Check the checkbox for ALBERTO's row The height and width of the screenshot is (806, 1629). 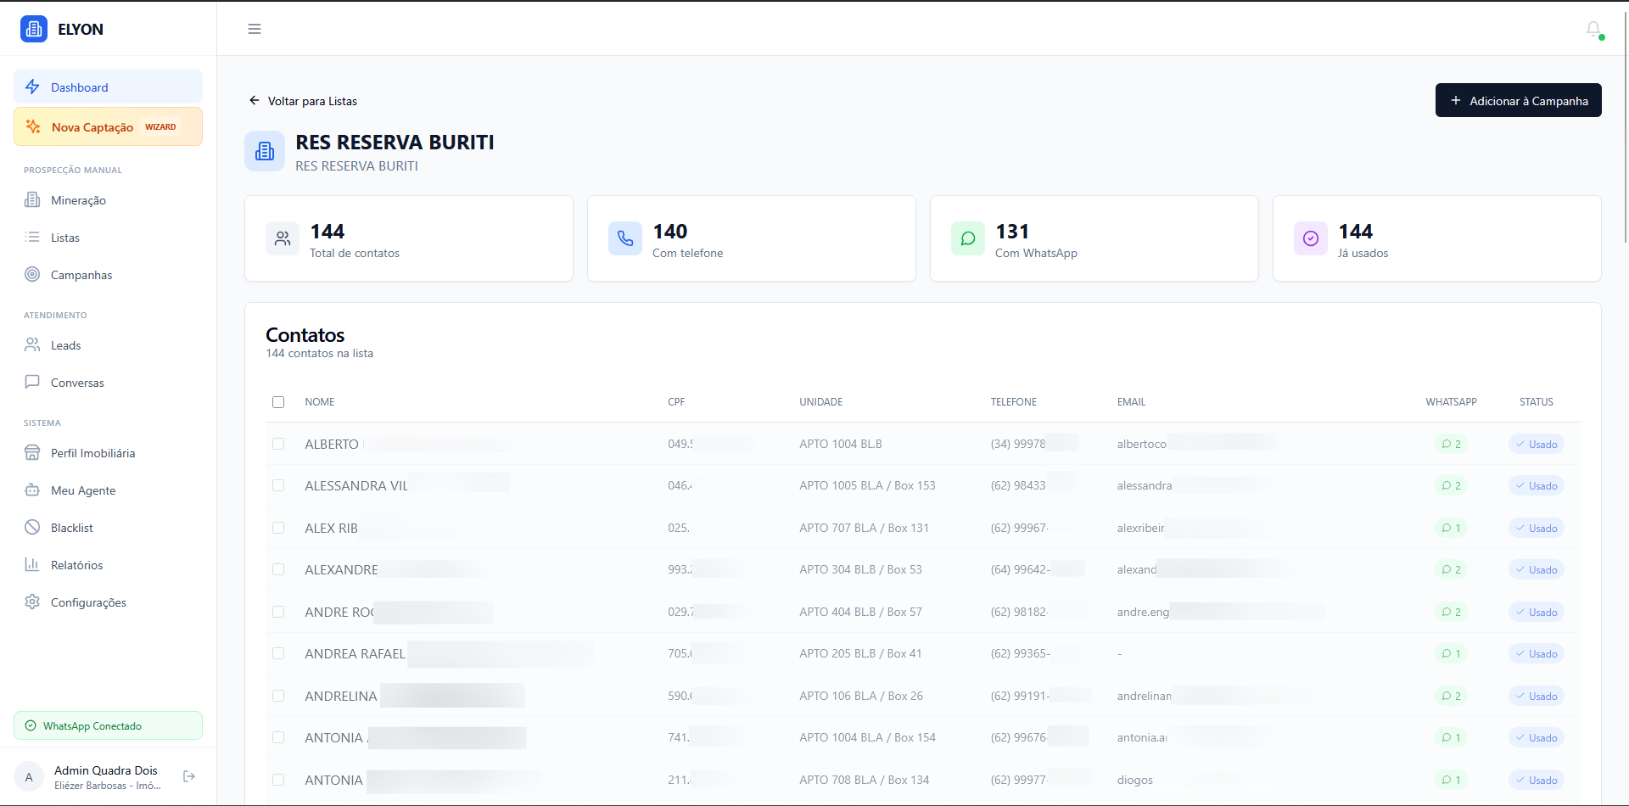coord(278,443)
